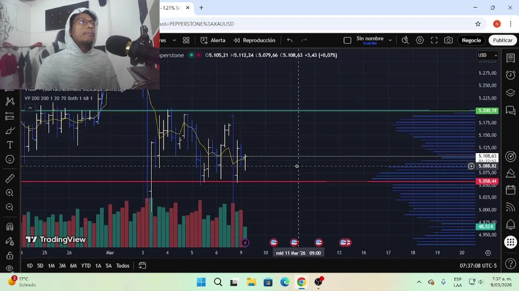Click the green 5.200,19 price label
The height and width of the screenshot is (291, 519).
pos(487,111)
